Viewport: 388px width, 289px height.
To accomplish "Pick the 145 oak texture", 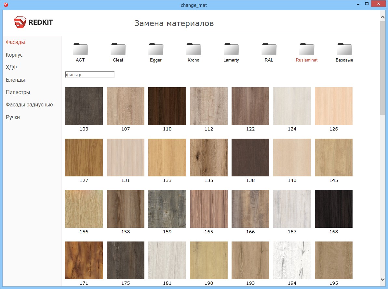I will pyautogui.click(x=334, y=158).
